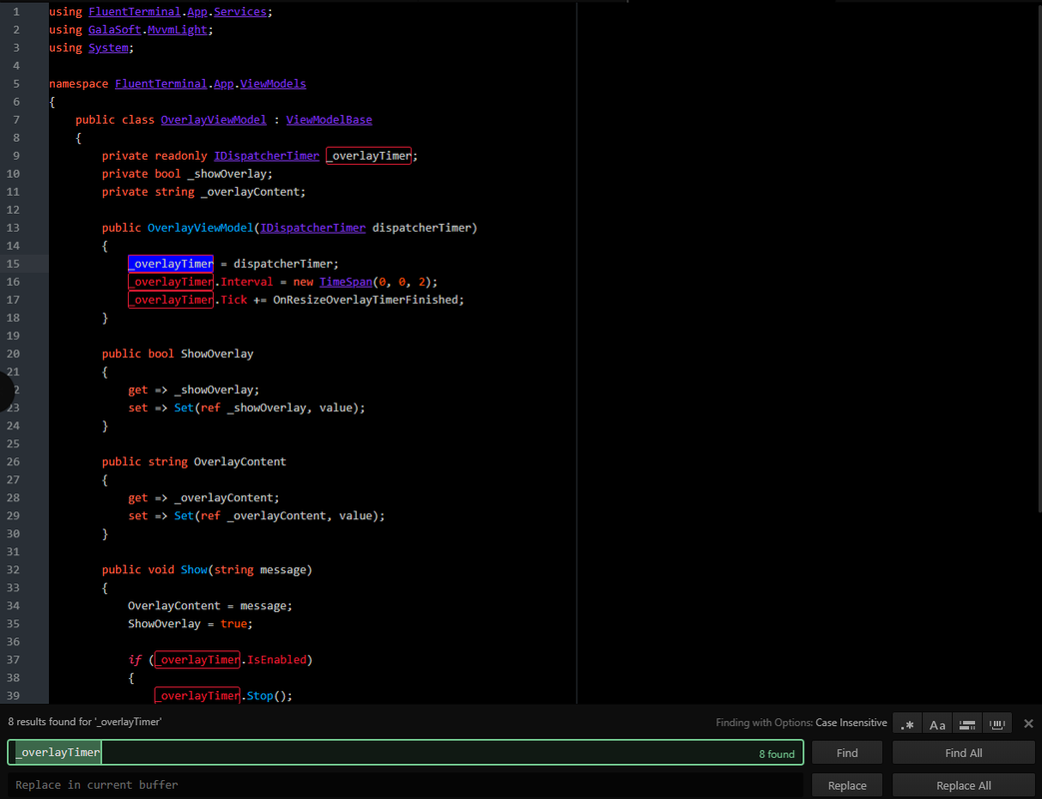
Task: Click line number 1 in the gutter
Action: pos(17,12)
